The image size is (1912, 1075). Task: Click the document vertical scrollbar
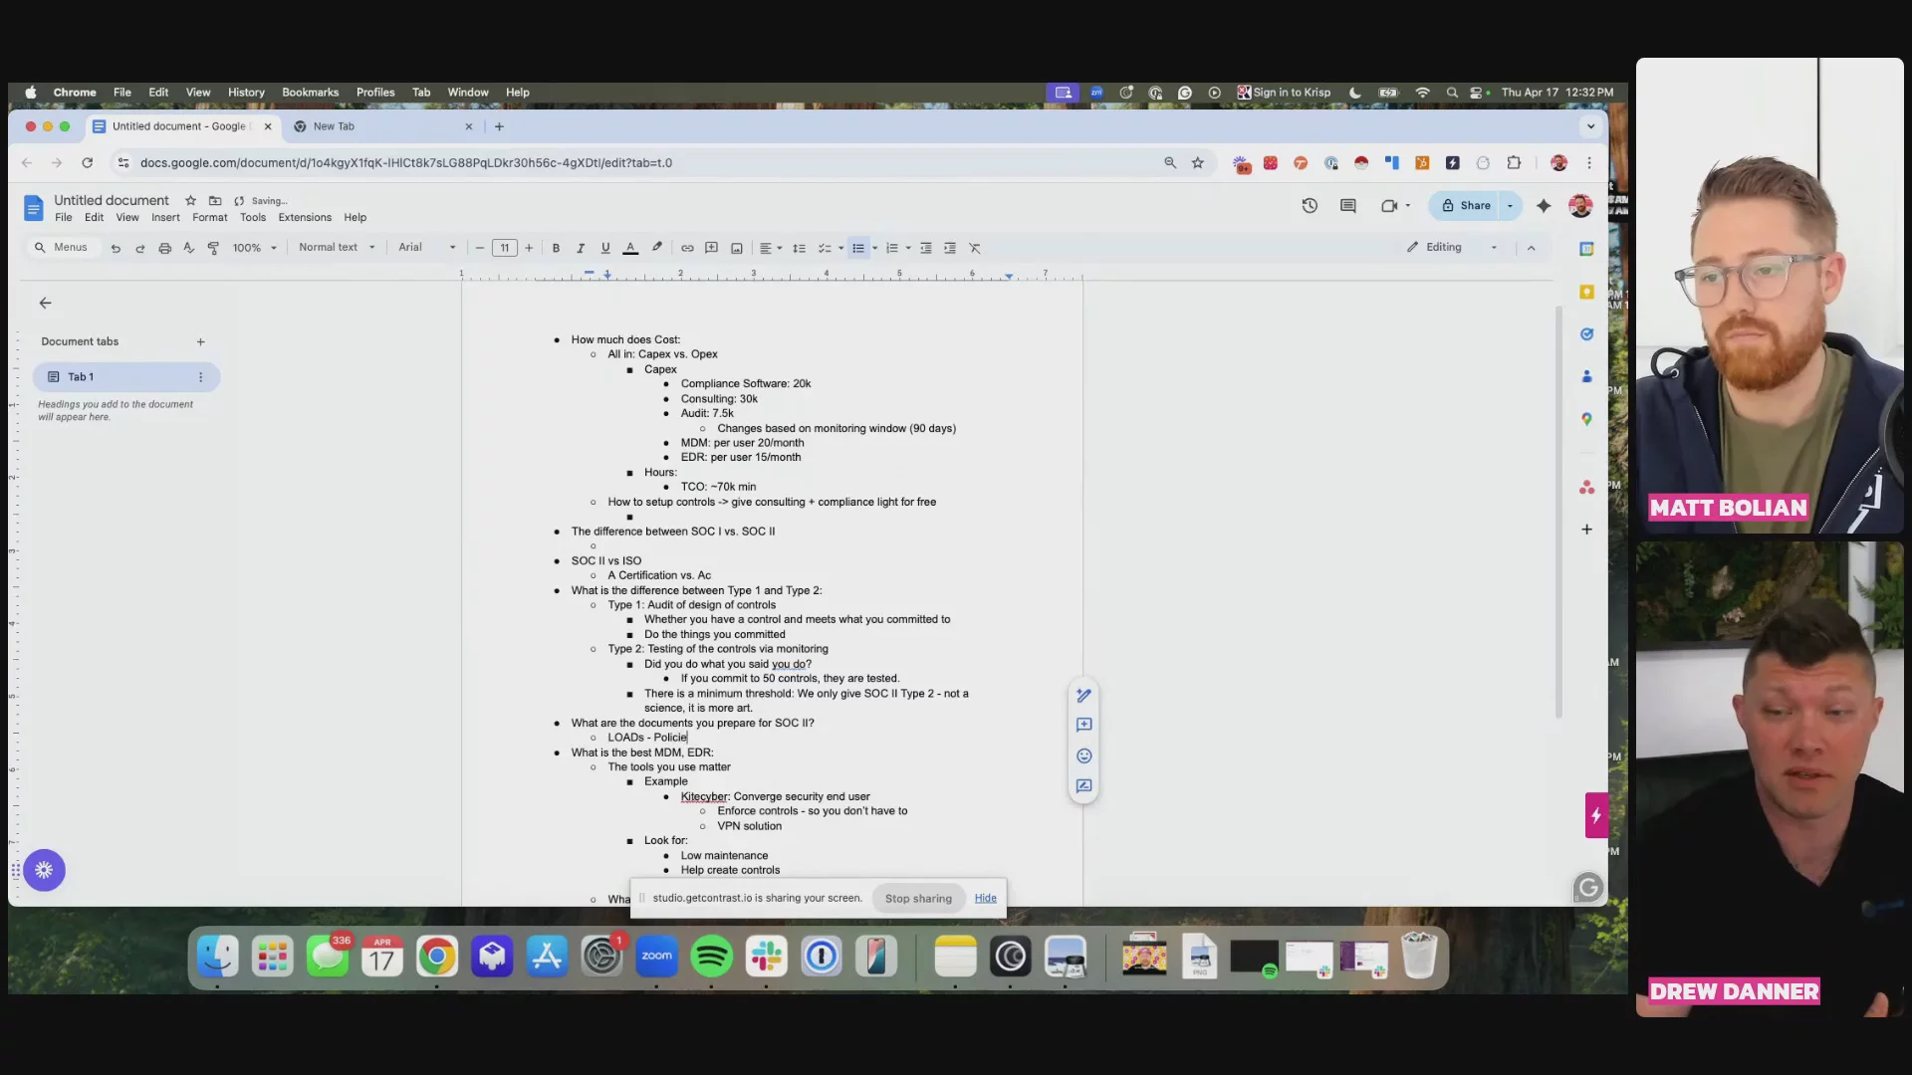click(x=1558, y=513)
